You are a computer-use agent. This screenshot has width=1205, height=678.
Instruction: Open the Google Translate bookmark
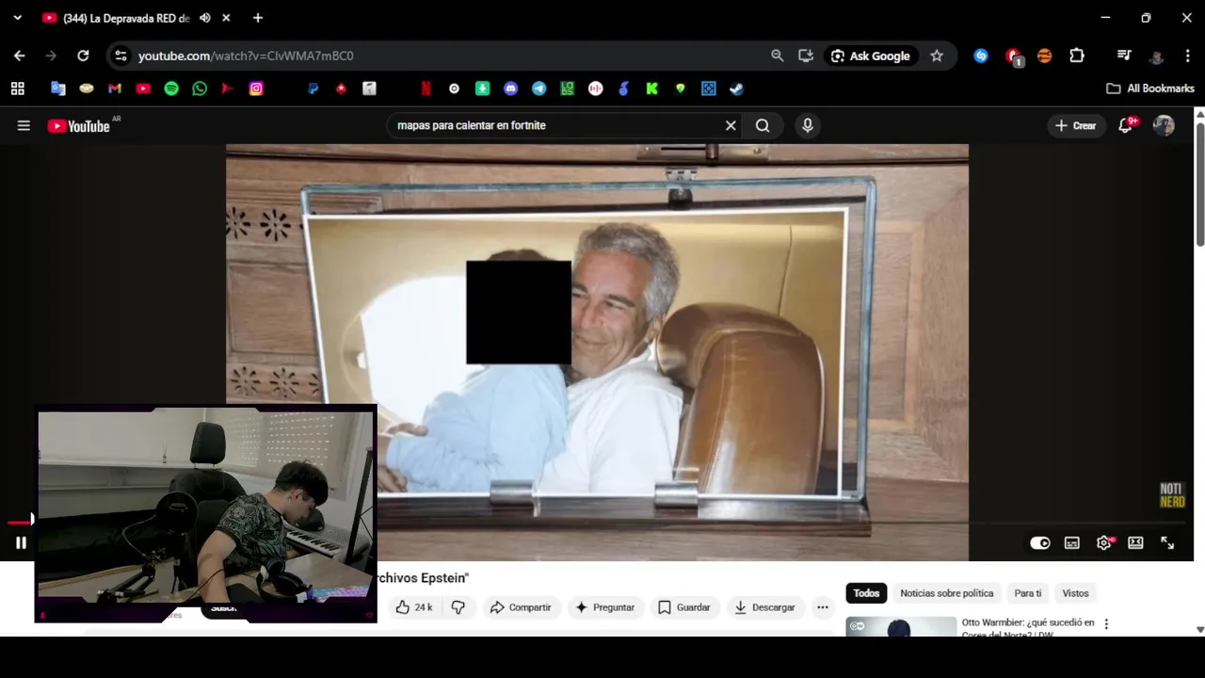58,89
